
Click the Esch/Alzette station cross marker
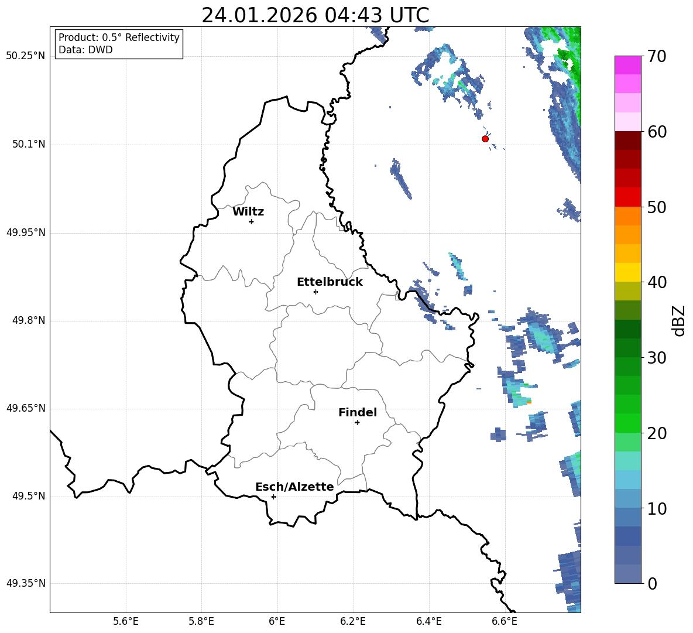pyautogui.click(x=273, y=497)
